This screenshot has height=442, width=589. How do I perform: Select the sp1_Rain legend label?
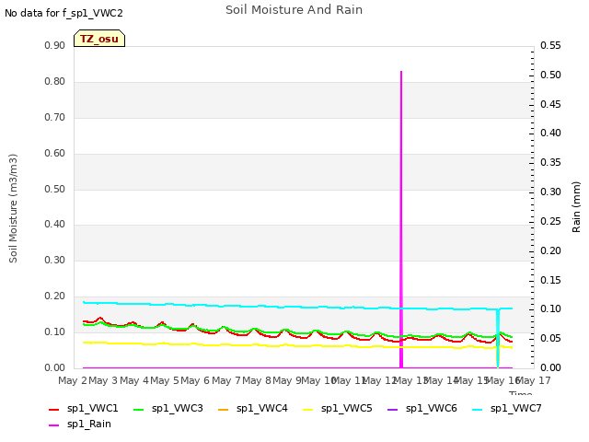pyautogui.click(x=89, y=425)
